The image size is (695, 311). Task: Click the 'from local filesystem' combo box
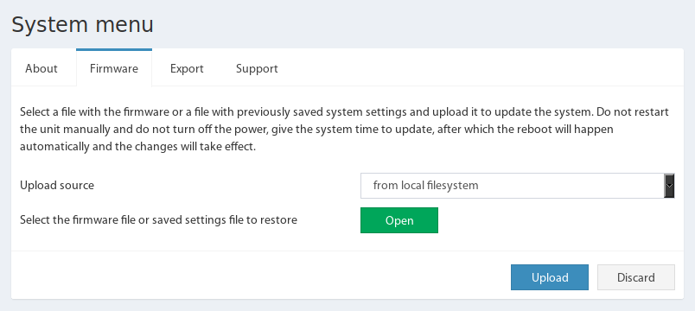(517, 186)
